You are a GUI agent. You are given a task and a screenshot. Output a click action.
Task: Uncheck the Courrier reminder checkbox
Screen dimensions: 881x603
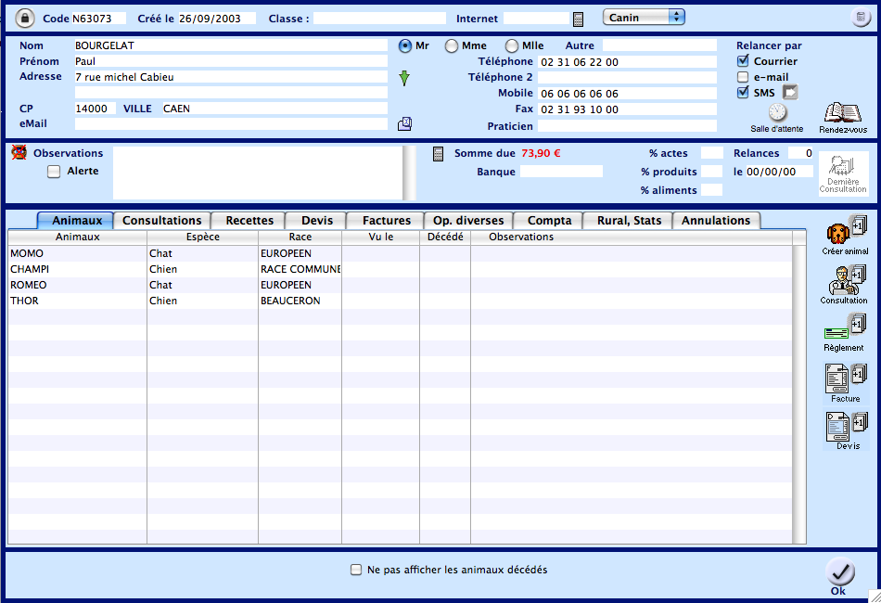743,61
